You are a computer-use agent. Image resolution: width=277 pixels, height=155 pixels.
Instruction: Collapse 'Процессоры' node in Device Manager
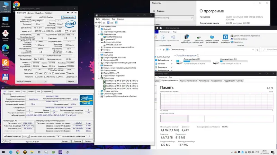coord(99,78)
